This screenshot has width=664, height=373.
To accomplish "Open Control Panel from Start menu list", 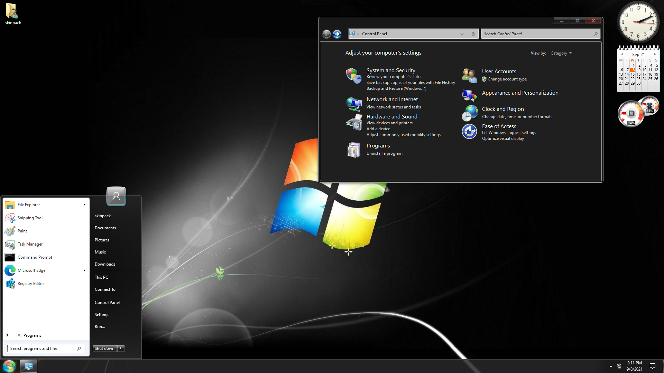I will pos(107,303).
